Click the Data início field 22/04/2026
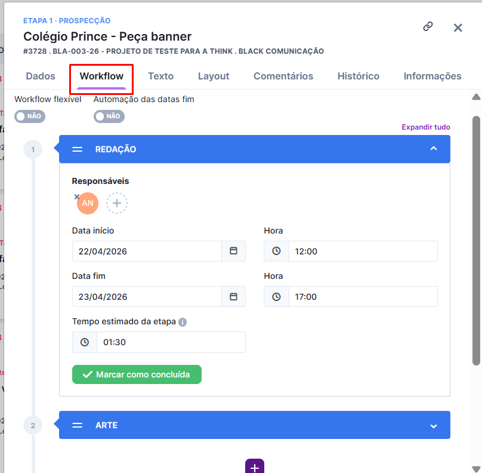The image size is (482, 473). click(147, 251)
